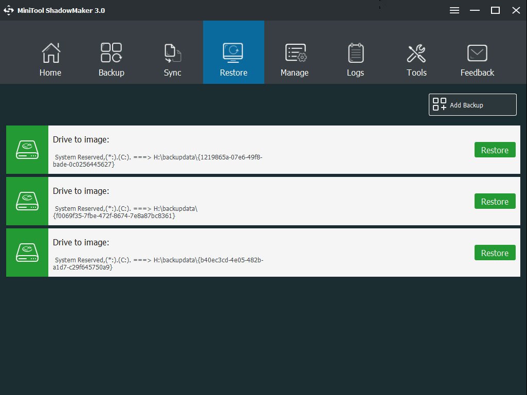Select path text containing 1219865a-07e6-49f8
The image size is (527, 395).
pyautogui.click(x=158, y=160)
